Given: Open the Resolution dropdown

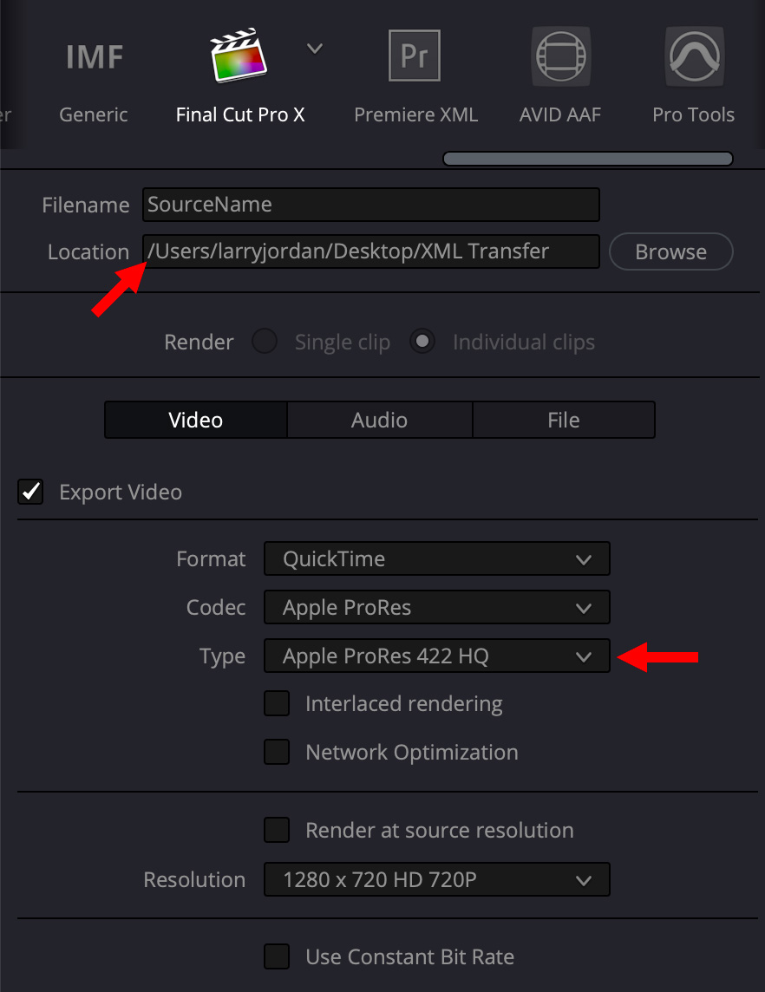Looking at the screenshot, I should pos(436,880).
